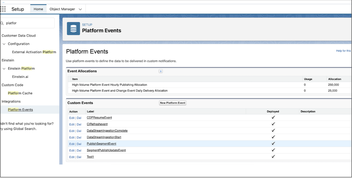Open the DataStreamIngestionComplete link
The height and width of the screenshot is (178, 352).
point(107,131)
